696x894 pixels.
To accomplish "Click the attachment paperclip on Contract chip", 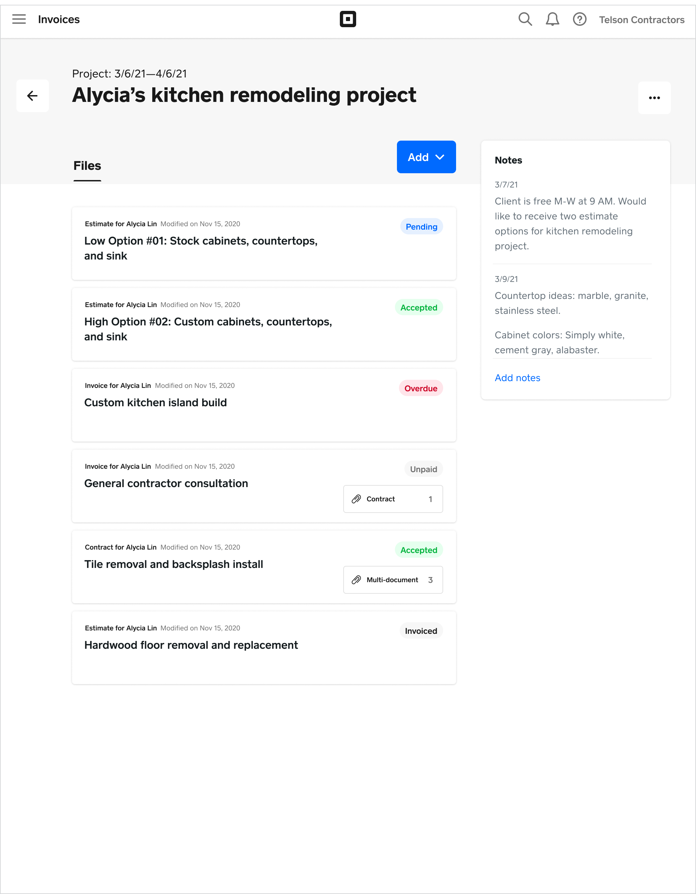I will [356, 499].
